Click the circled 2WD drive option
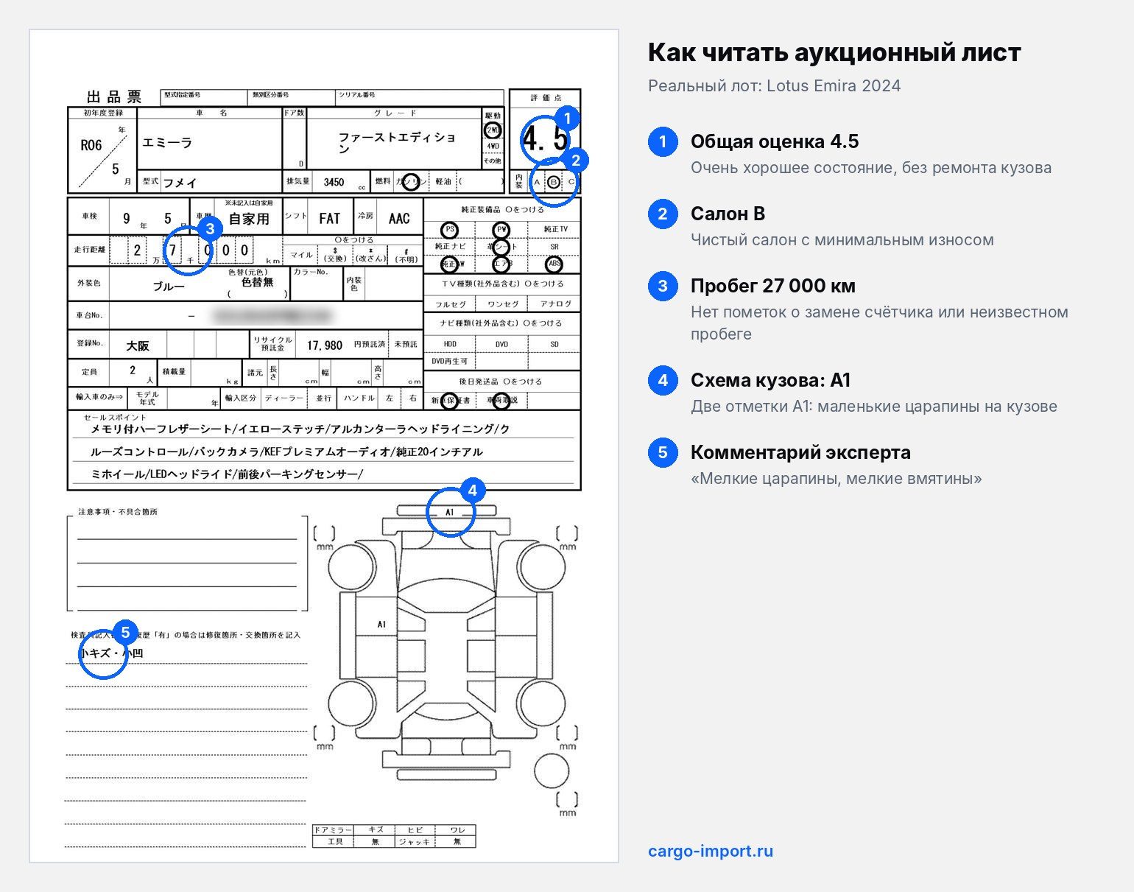The image size is (1134, 892). (492, 130)
